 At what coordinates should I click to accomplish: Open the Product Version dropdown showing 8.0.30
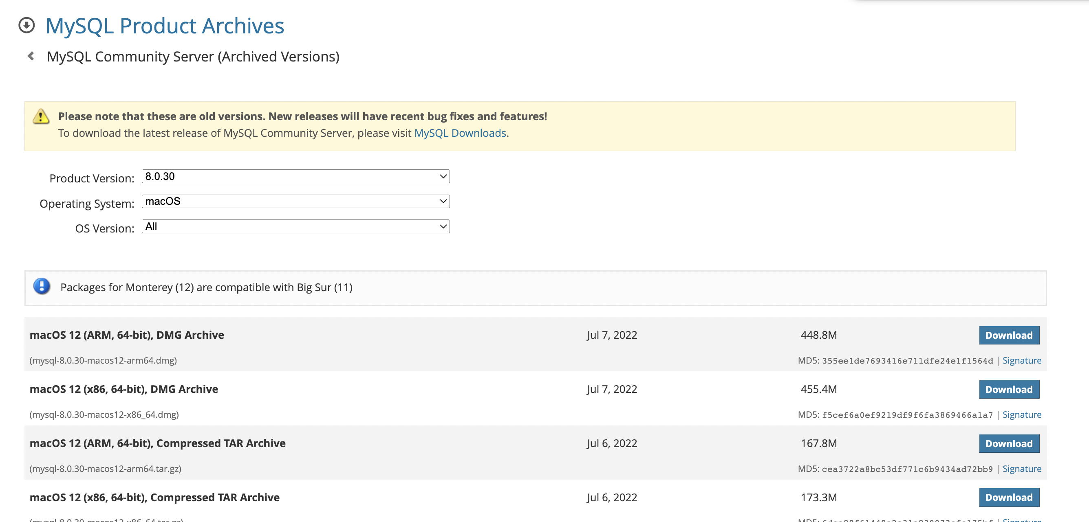pyautogui.click(x=295, y=177)
